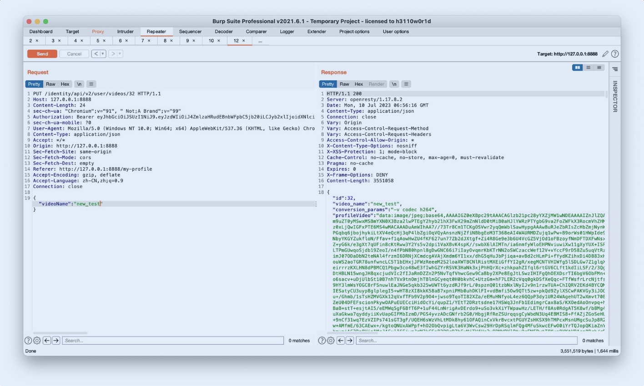
Task: Select Pretty view for the Response
Action: coord(328,84)
